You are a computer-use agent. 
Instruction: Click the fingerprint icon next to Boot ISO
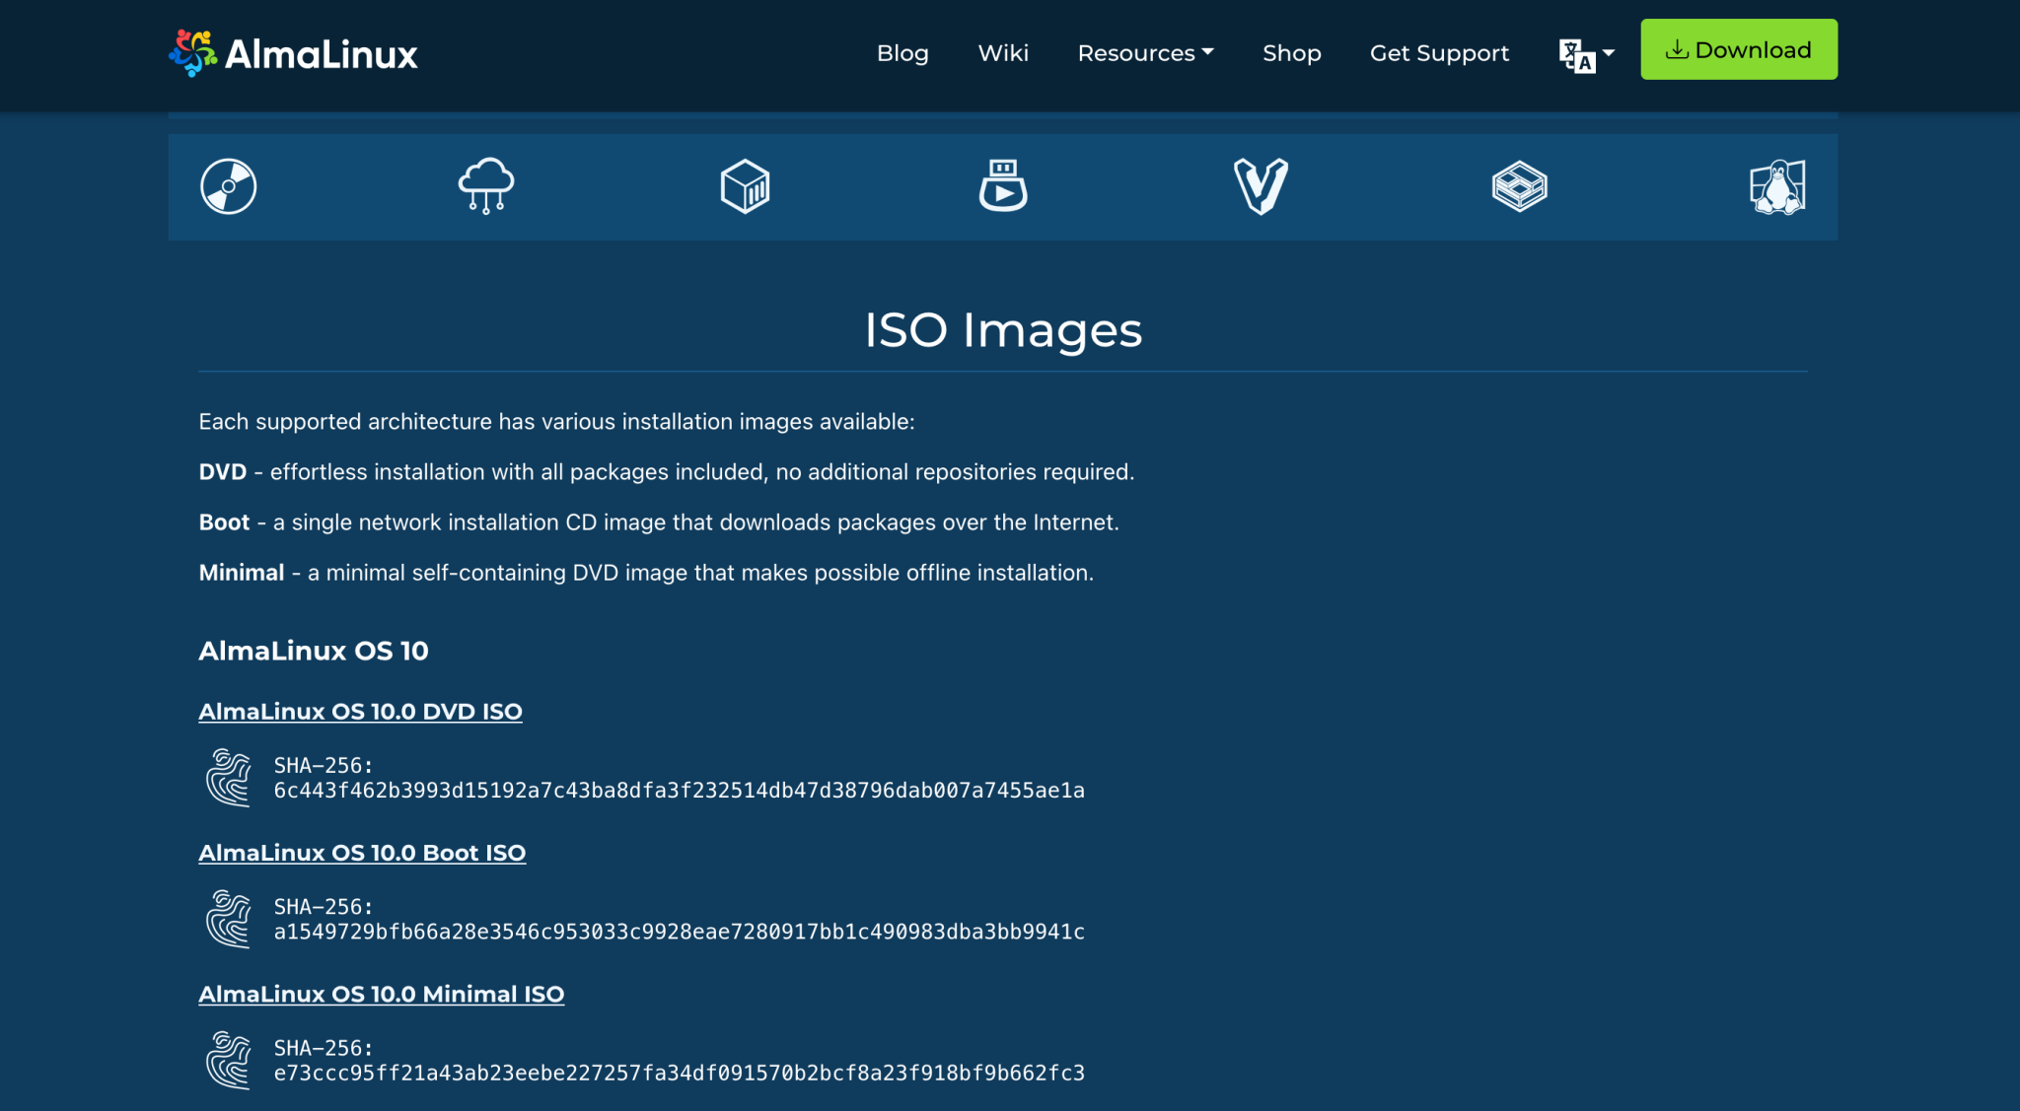pos(229,919)
